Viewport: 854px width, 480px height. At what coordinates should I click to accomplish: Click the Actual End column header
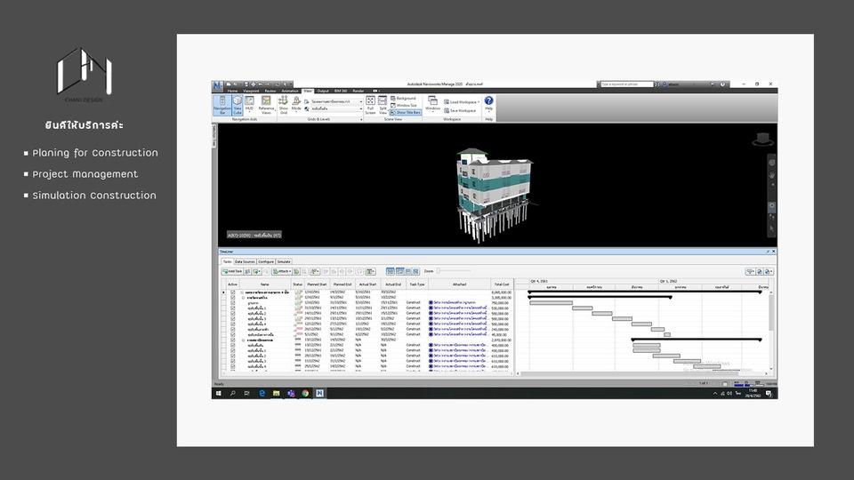click(x=392, y=284)
